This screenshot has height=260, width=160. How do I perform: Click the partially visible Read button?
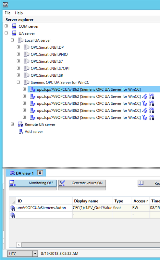coord(149,183)
